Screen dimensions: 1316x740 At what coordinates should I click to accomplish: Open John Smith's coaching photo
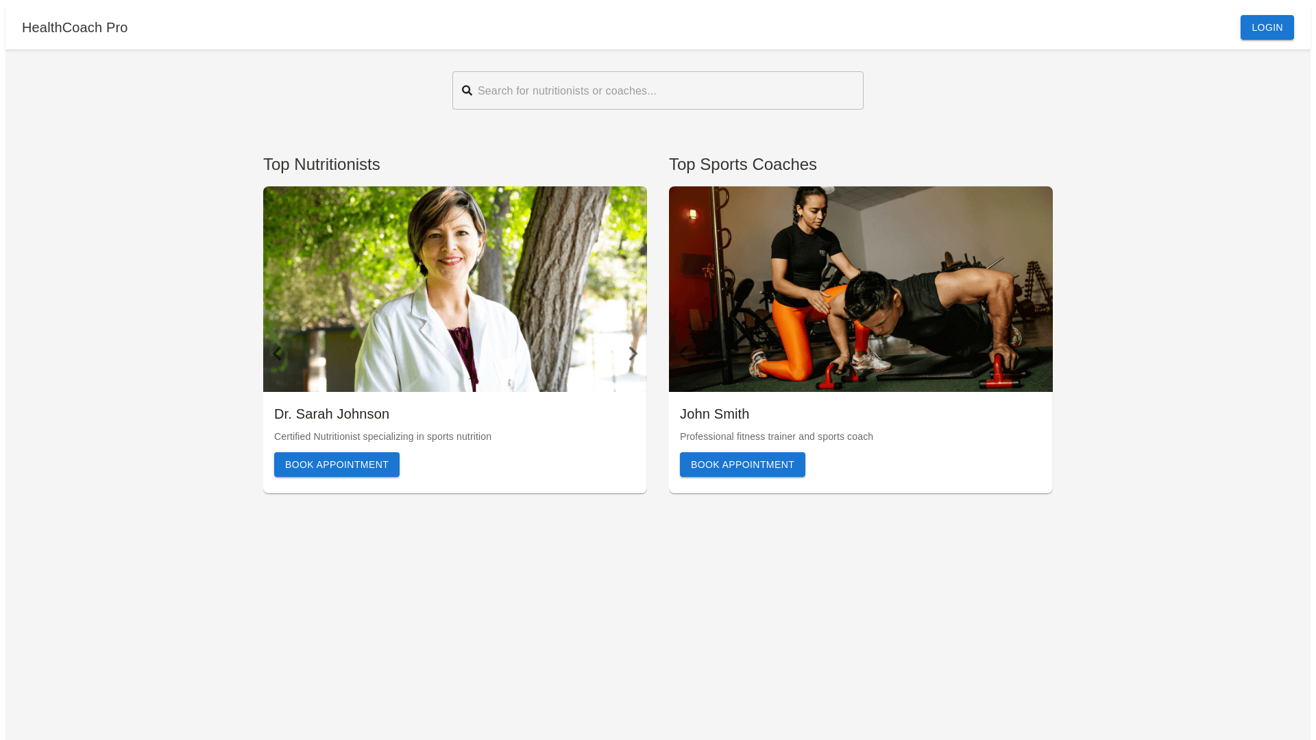(x=861, y=289)
